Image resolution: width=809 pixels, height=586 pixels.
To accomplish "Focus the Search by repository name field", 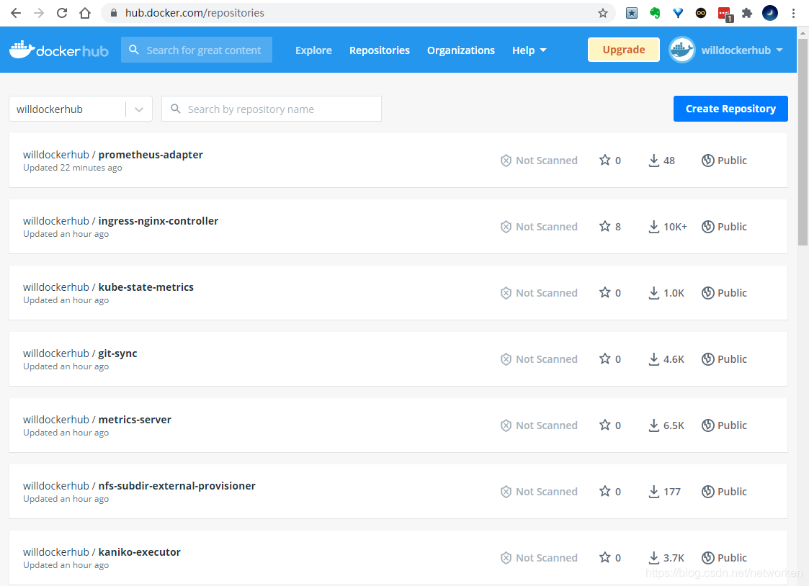I will click(x=272, y=109).
